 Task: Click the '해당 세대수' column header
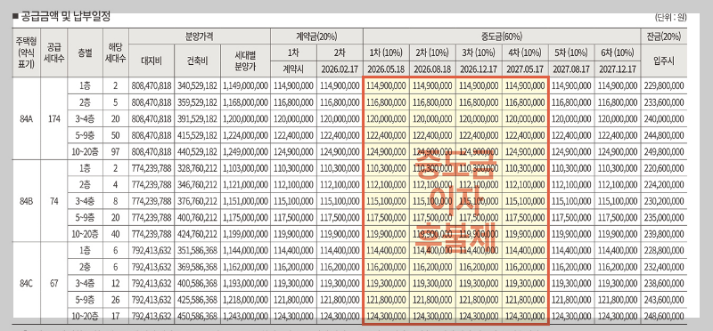pos(116,52)
